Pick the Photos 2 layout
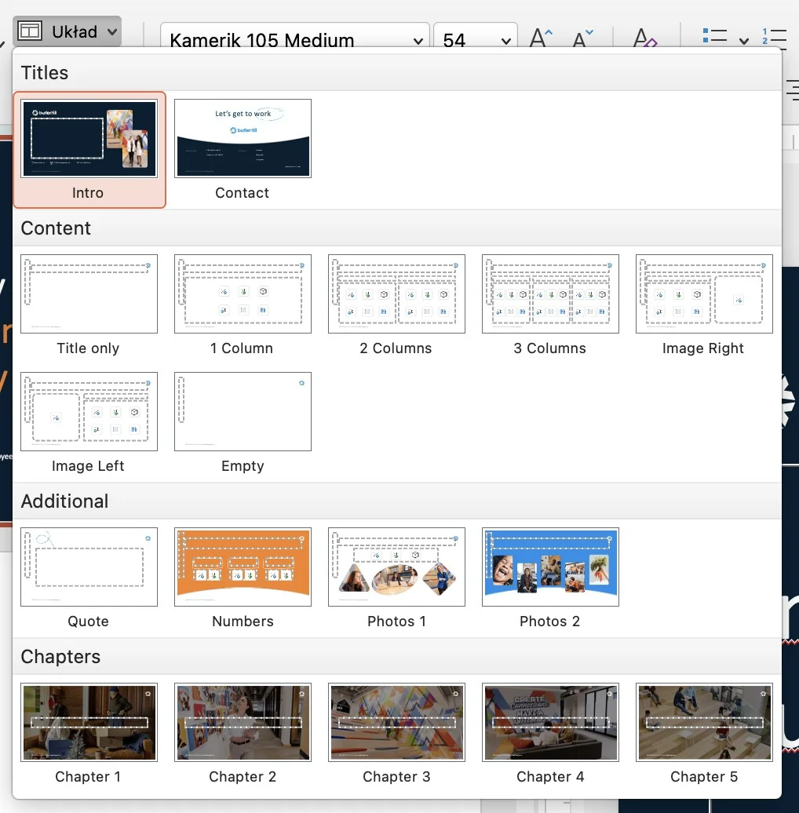 (550, 567)
